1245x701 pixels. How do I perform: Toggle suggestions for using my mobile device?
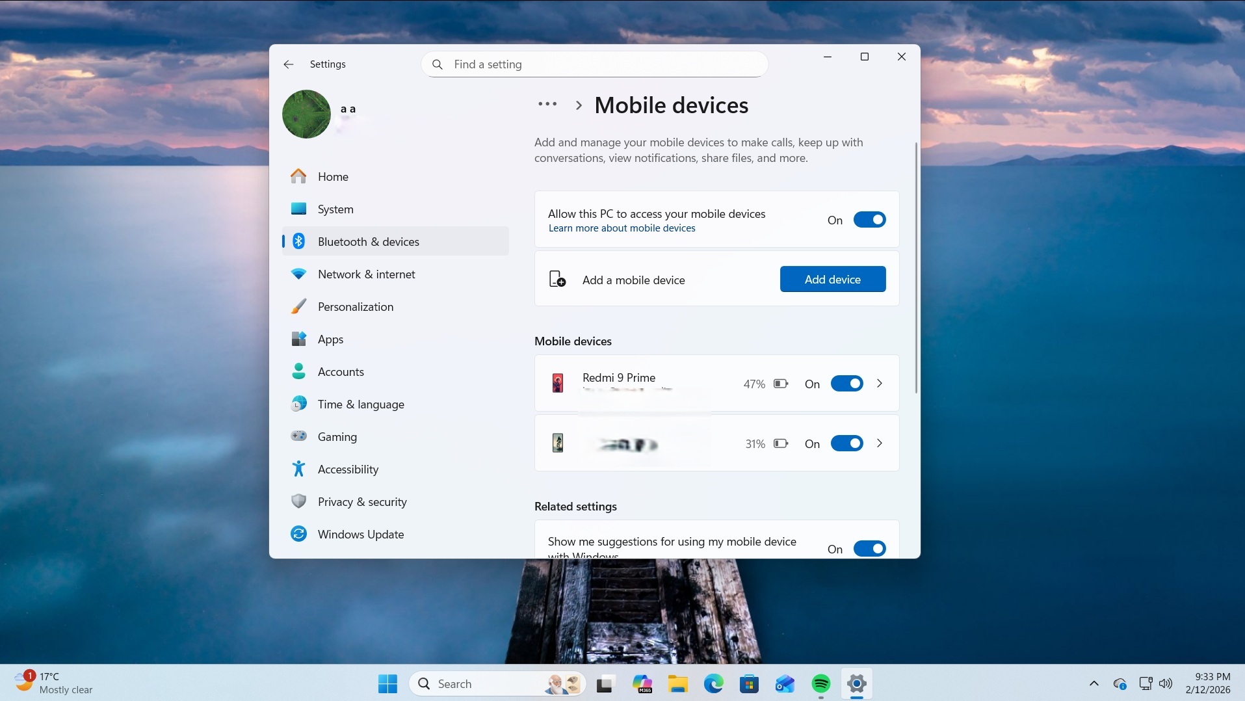click(x=869, y=548)
